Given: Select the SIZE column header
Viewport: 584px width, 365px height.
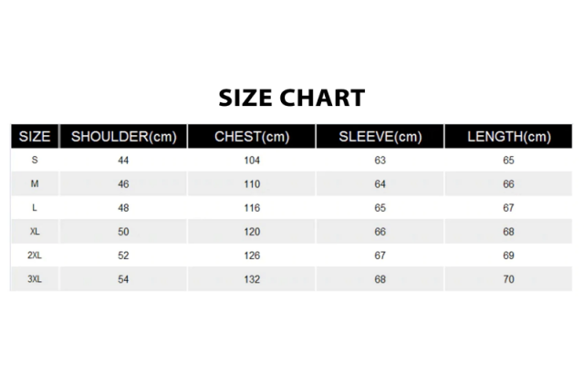Looking at the screenshot, I should 35,136.
